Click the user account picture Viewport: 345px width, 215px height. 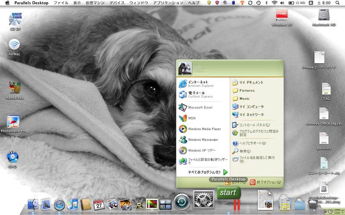point(185,68)
